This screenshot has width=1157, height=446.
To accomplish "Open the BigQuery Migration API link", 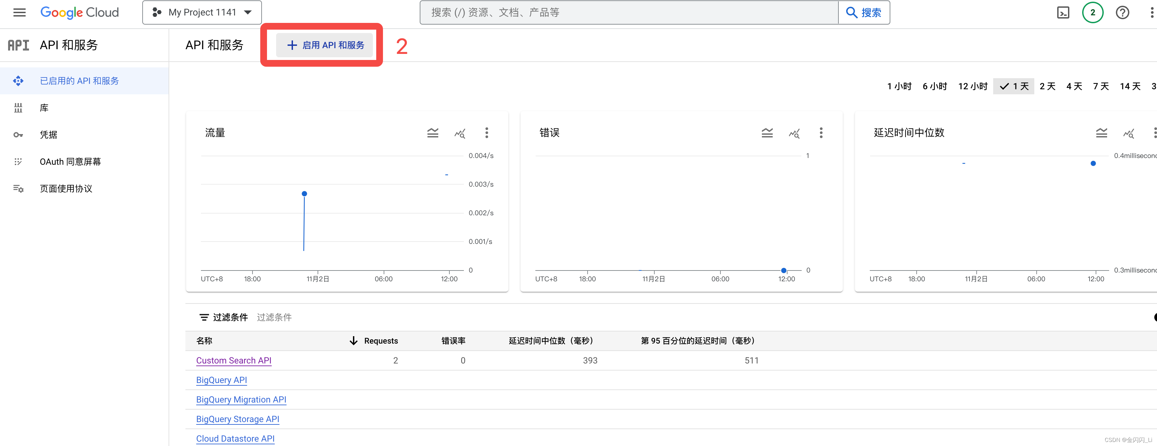I will 241,399.
